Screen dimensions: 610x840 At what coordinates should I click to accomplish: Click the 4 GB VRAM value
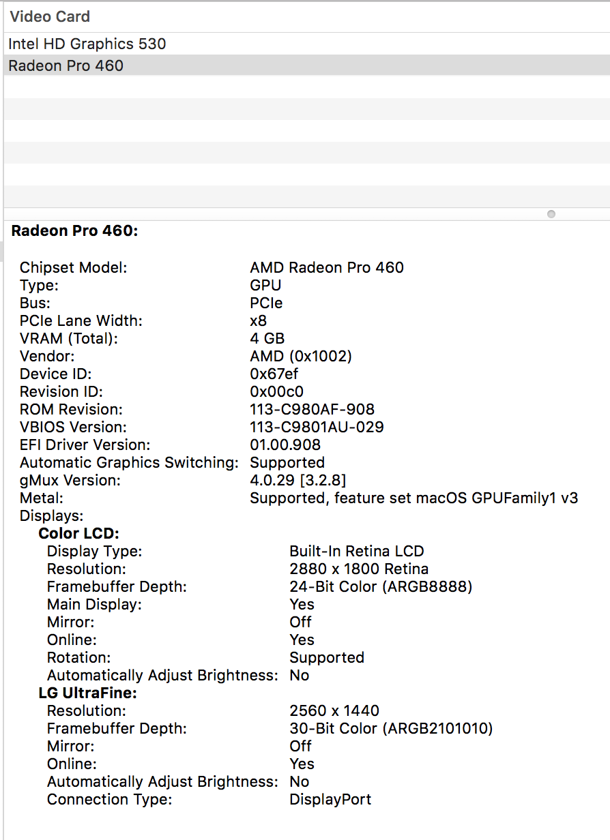point(267,338)
